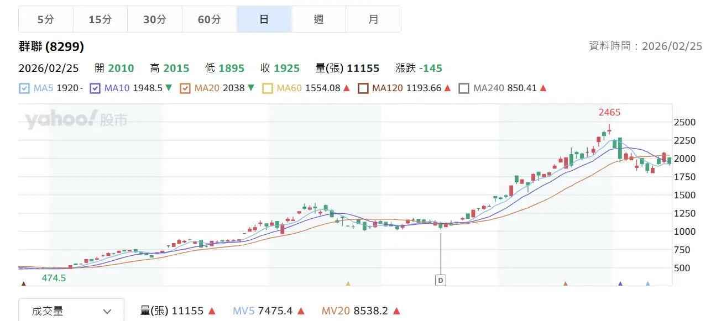
Task: Switch to the 月 monthly chart tab
Action: (373, 19)
